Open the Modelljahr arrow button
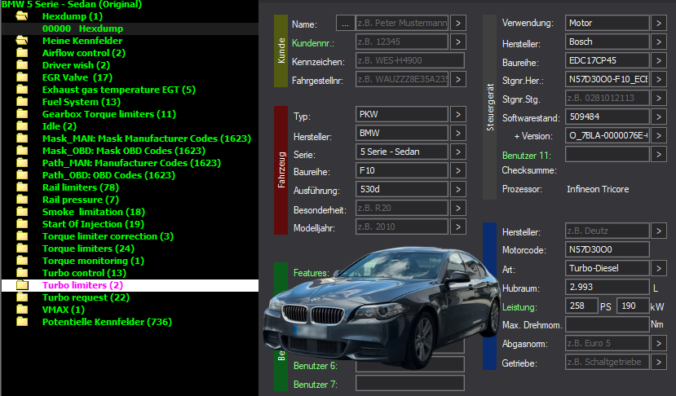Viewport: 676px width, 396px height. (x=458, y=227)
